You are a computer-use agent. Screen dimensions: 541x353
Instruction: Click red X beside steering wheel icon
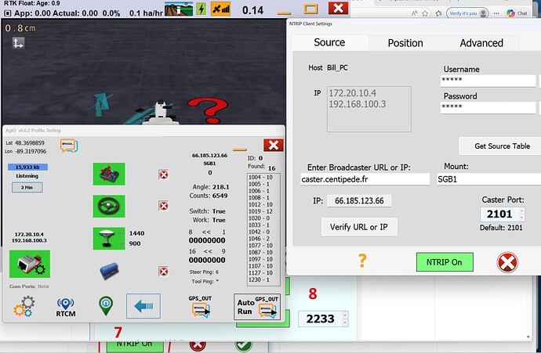(x=164, y=206)
